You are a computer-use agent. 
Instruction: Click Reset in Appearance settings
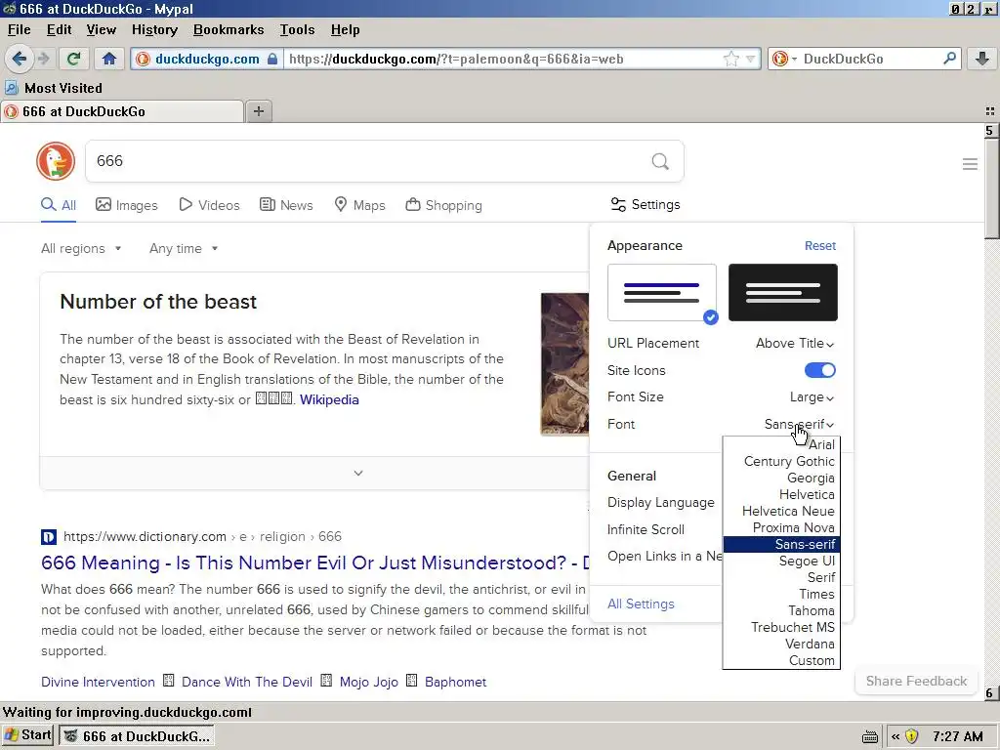[820, 245]
